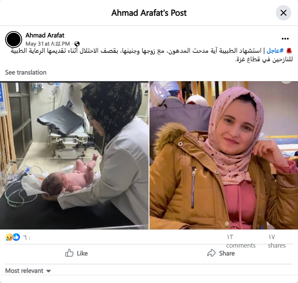Click the Most relevant dropdown arrow
The width and height of the screenshot is (298, 283).
(48, 271)
